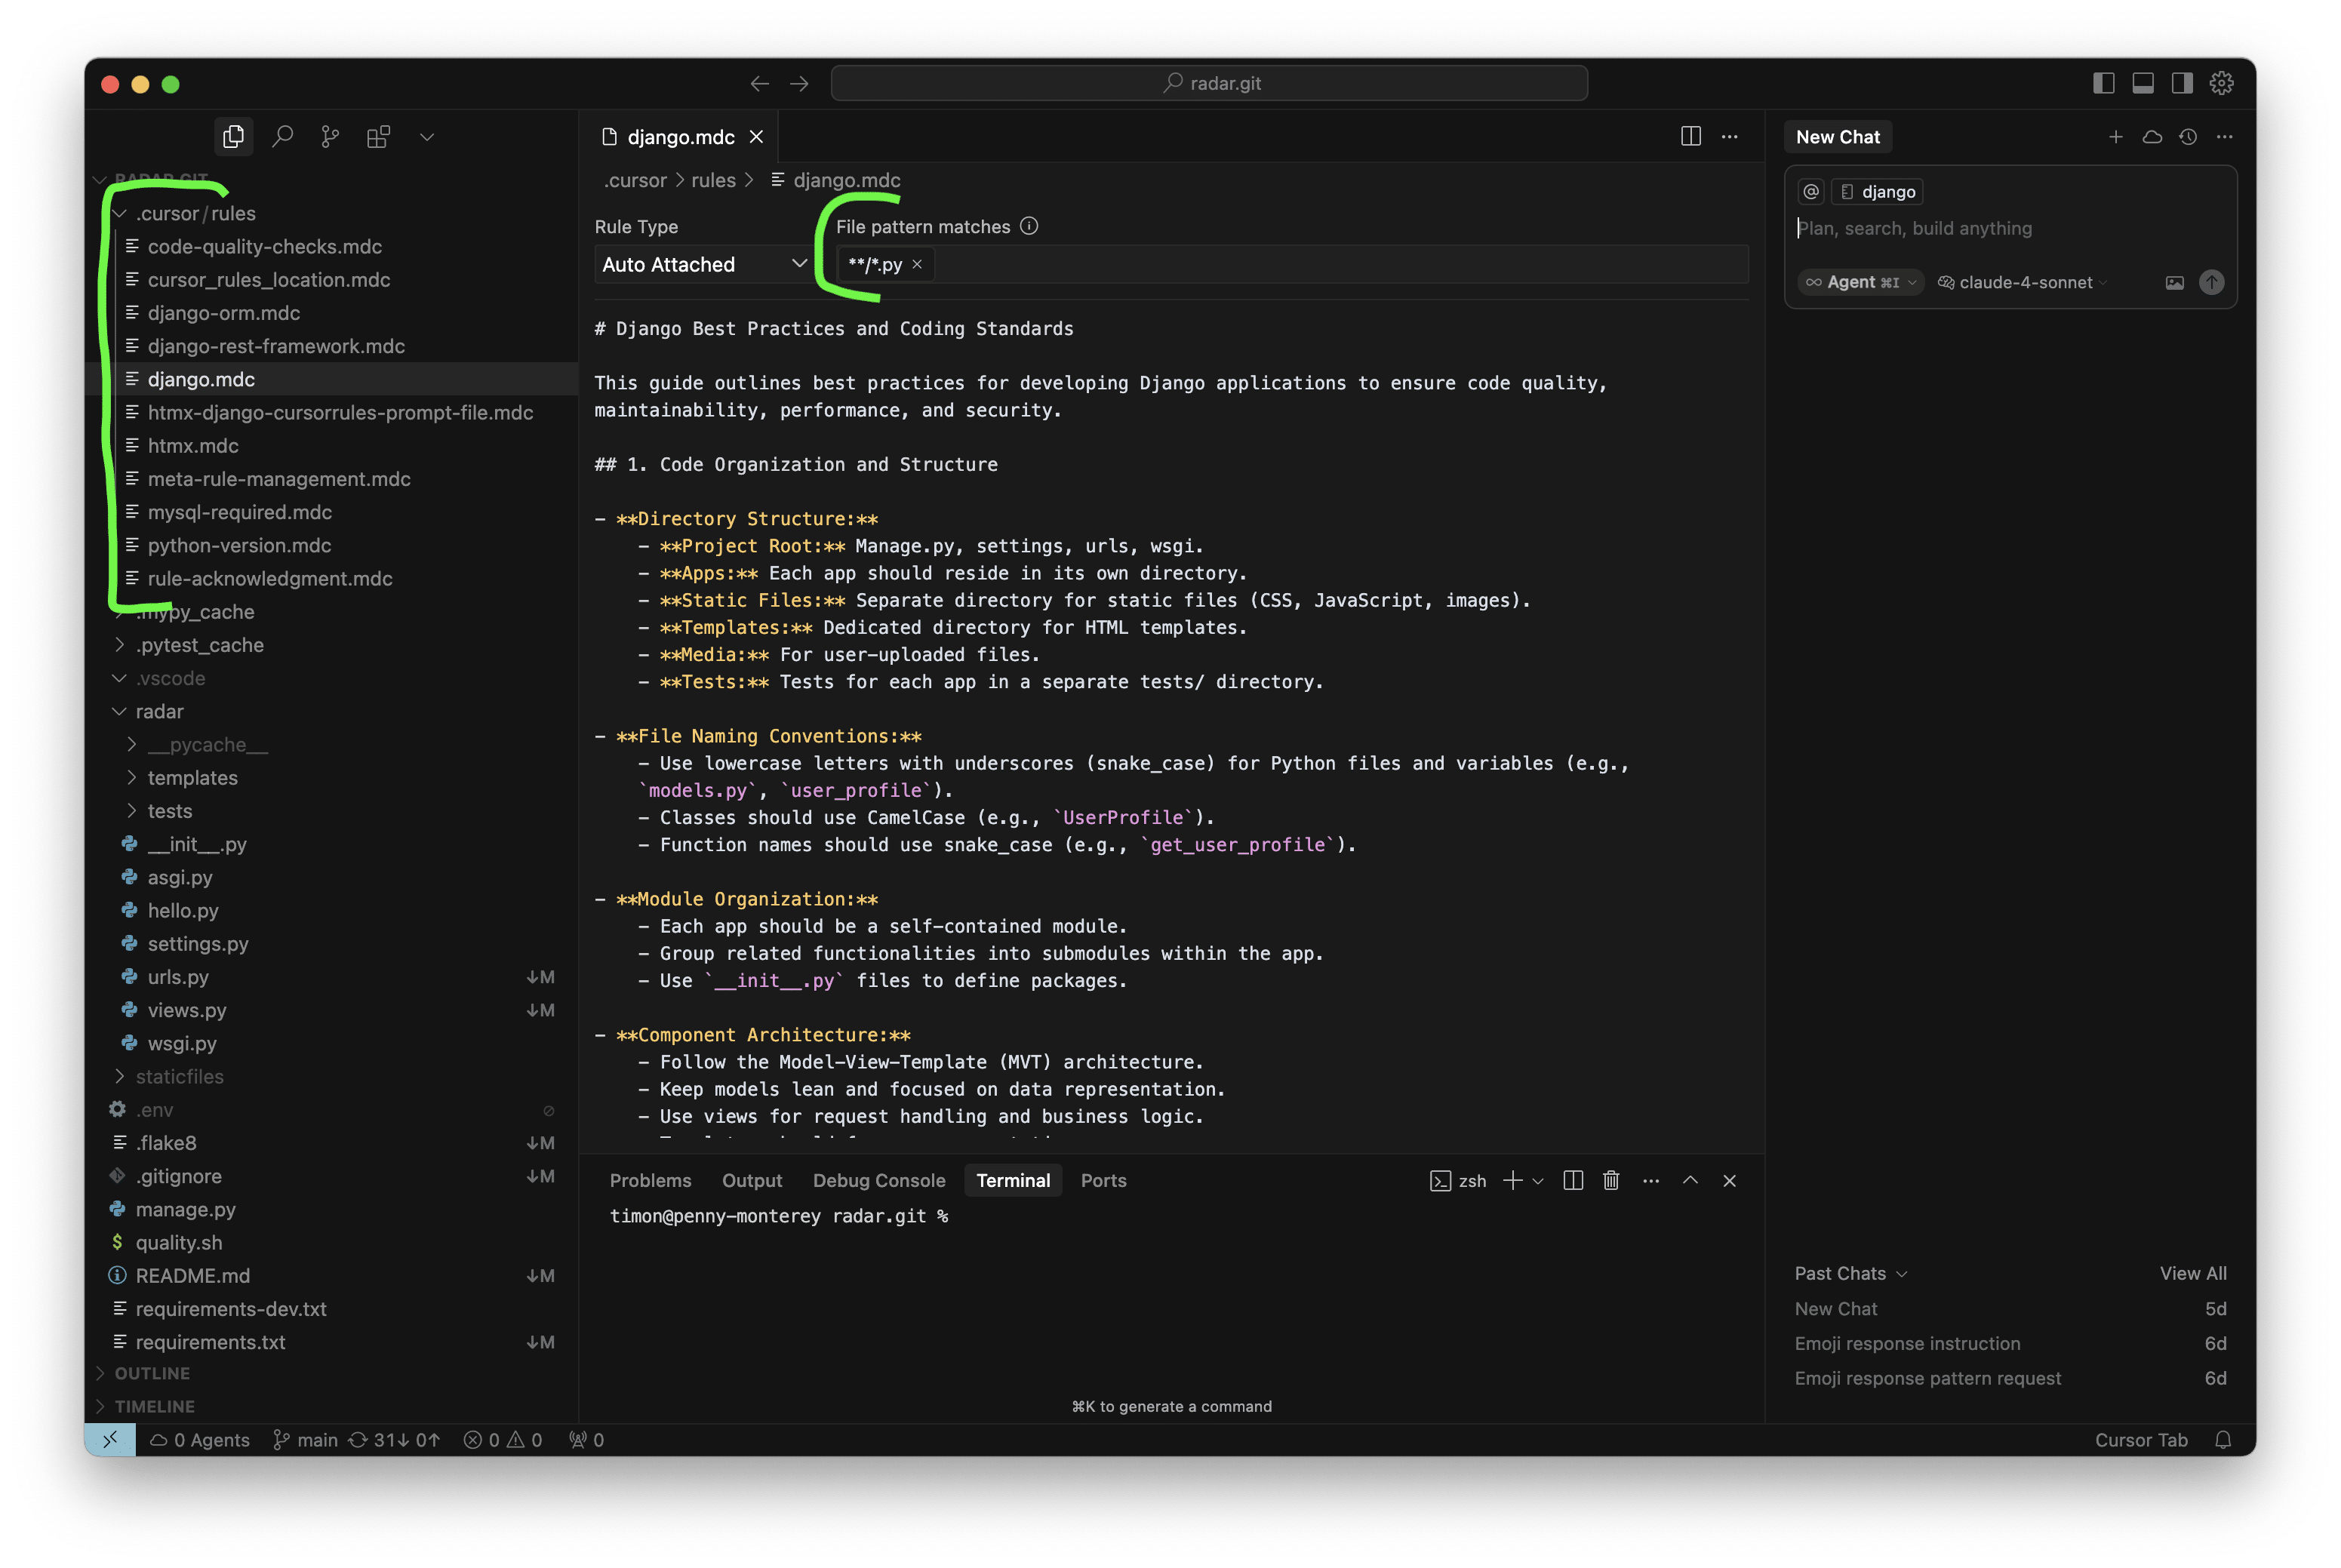Expand the templates folder
This screenshot has height=1568, width=2341.
click(x=192, y=778)
